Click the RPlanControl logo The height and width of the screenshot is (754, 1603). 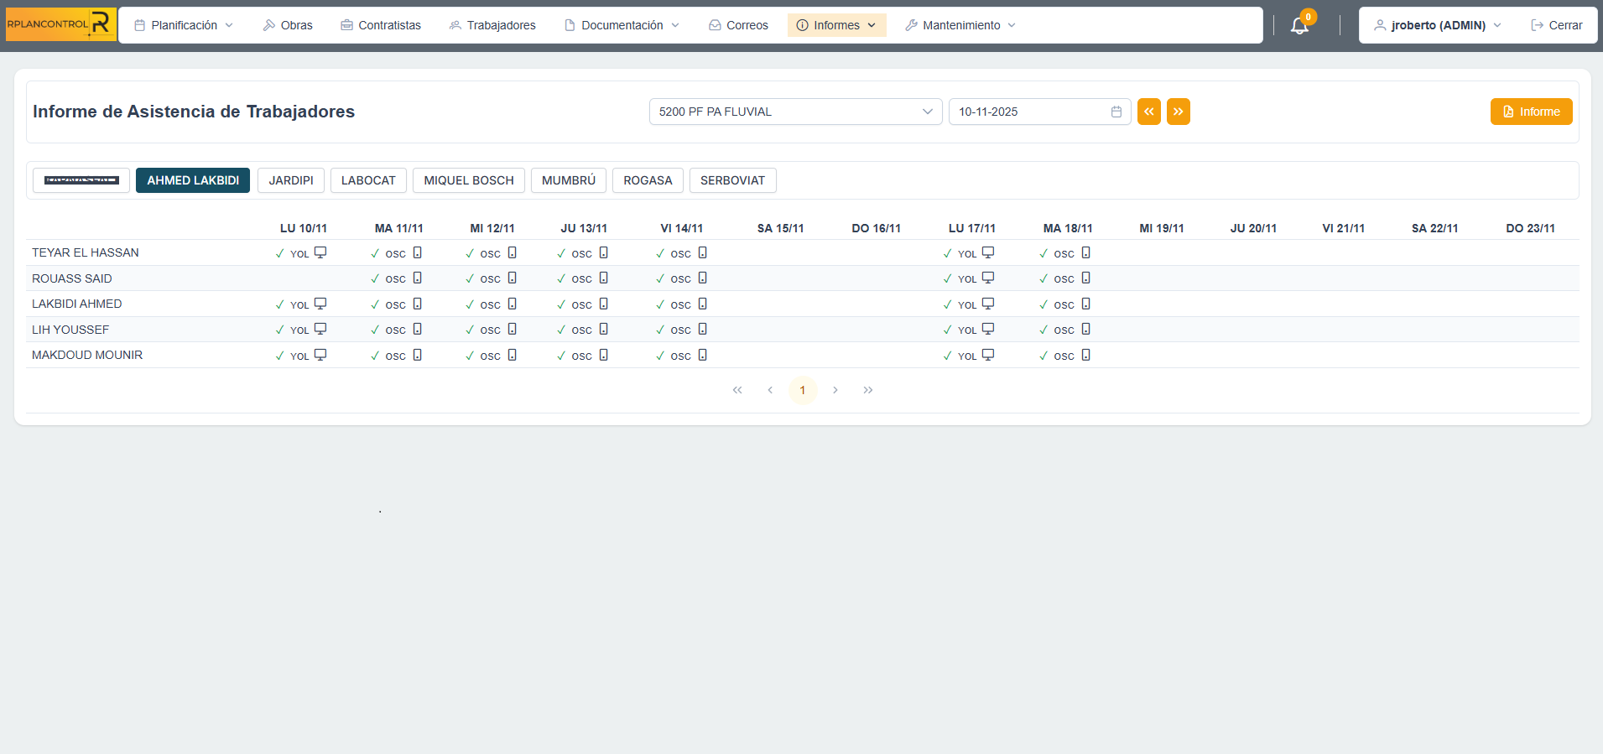[60, 24]
